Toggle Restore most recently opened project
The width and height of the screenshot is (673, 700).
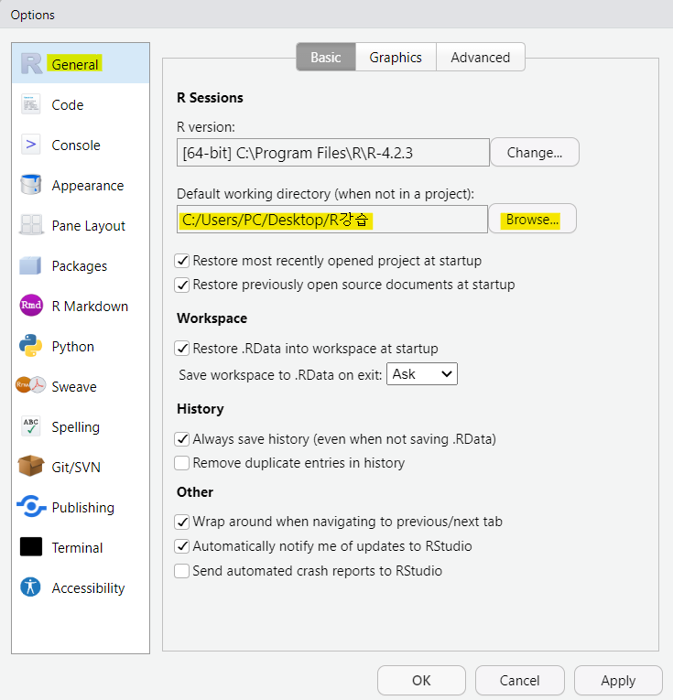[182, 261]
